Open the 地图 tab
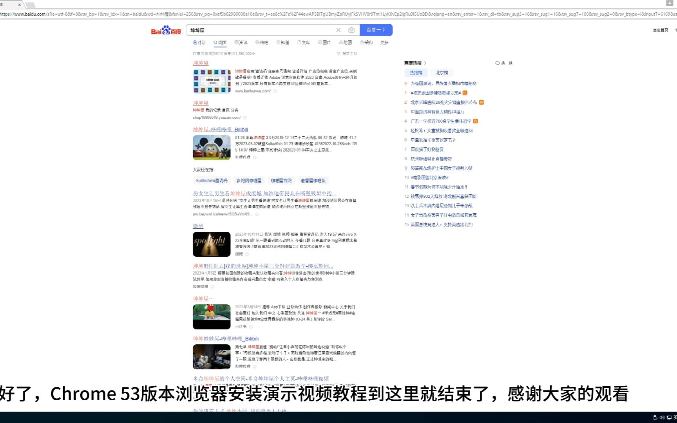677x423 pixels. click(346, 43)
